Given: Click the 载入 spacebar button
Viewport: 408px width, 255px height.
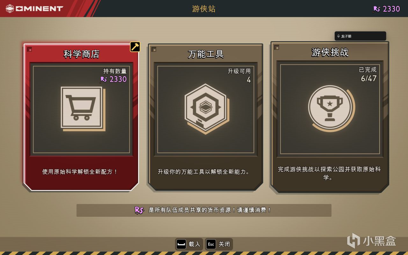Looking at the screenshot, I should (189, 244).
